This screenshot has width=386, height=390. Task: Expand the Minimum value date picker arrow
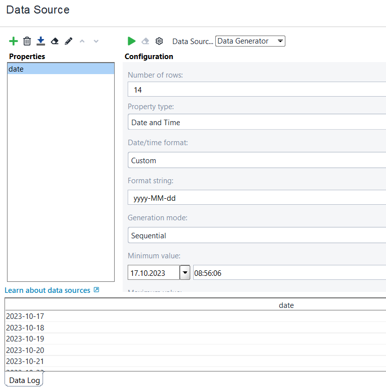click(x=185, y=273)
